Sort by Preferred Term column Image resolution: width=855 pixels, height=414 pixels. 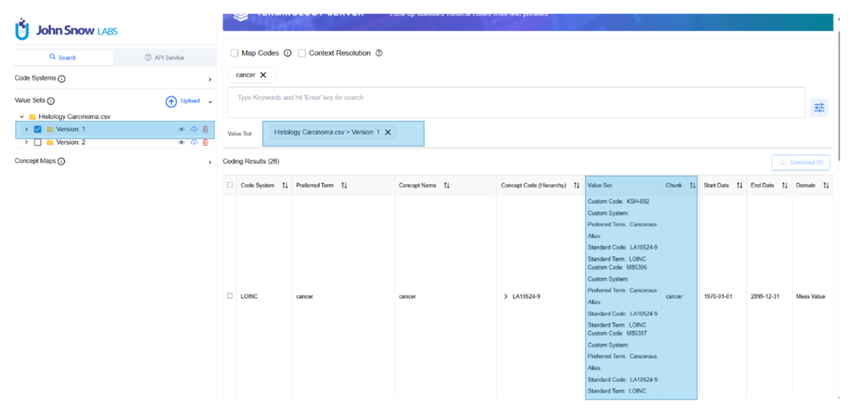point(344,186)
